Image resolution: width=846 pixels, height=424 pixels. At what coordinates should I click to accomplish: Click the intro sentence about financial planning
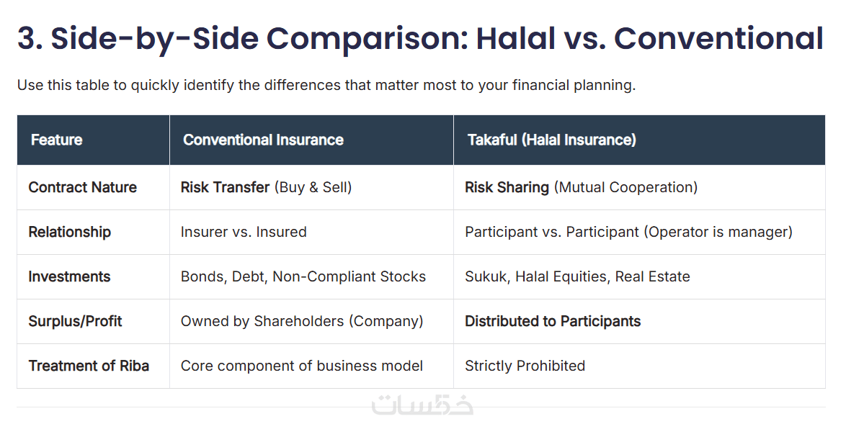(326, 86)
